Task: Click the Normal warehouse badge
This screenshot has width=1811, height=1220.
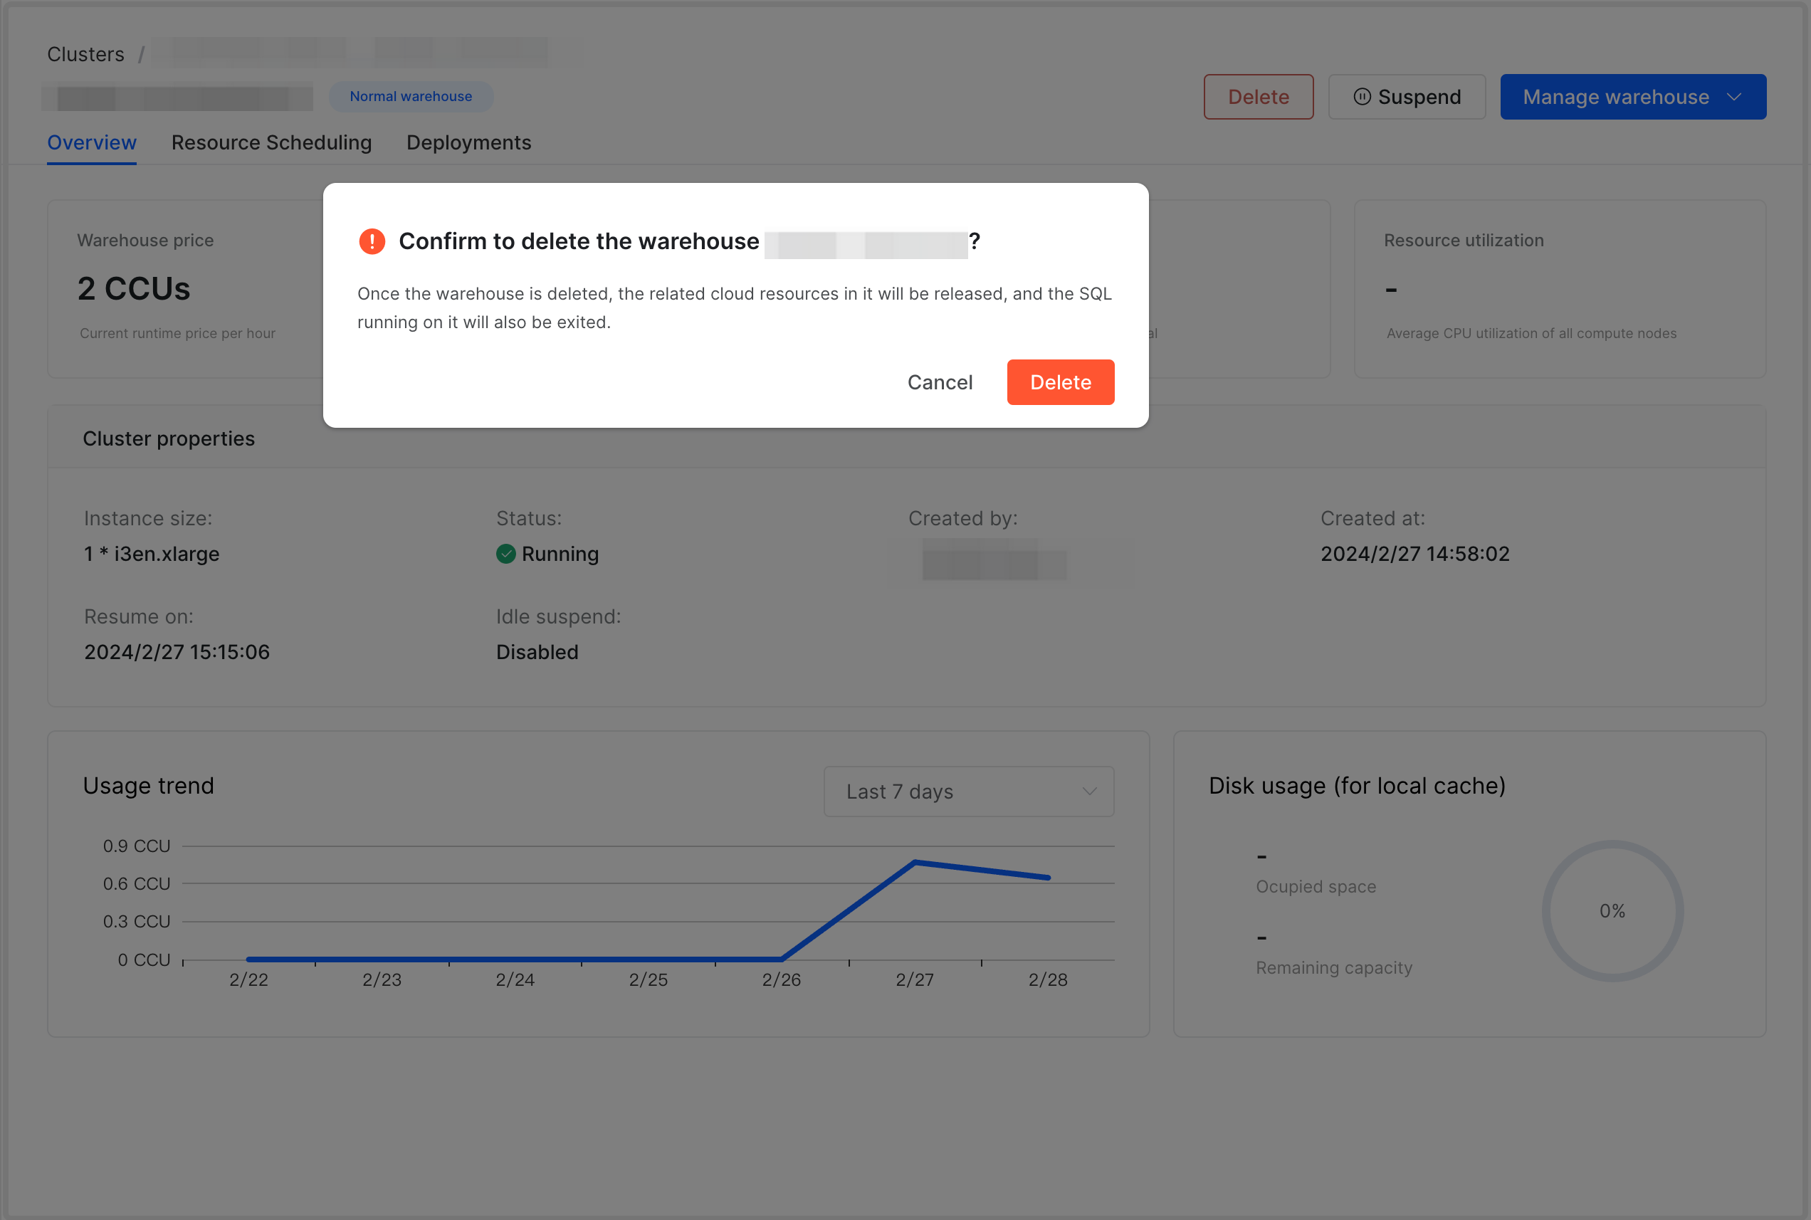Action: 411,97
